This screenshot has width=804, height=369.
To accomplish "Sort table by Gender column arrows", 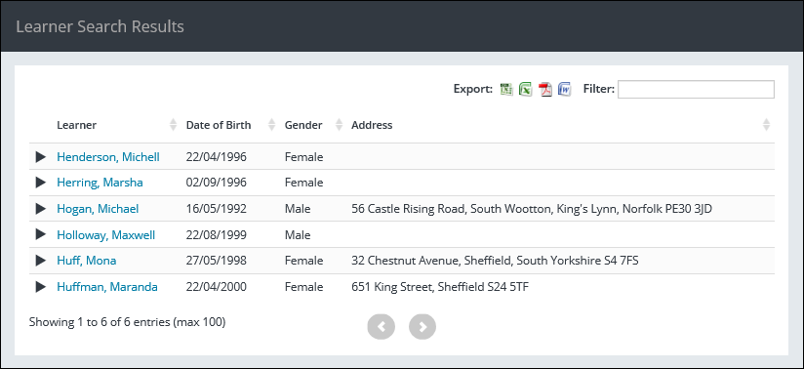I will click(x=339, y=125).
